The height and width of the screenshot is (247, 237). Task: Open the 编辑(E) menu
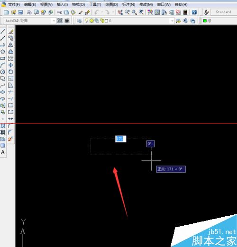coord(30,4)
